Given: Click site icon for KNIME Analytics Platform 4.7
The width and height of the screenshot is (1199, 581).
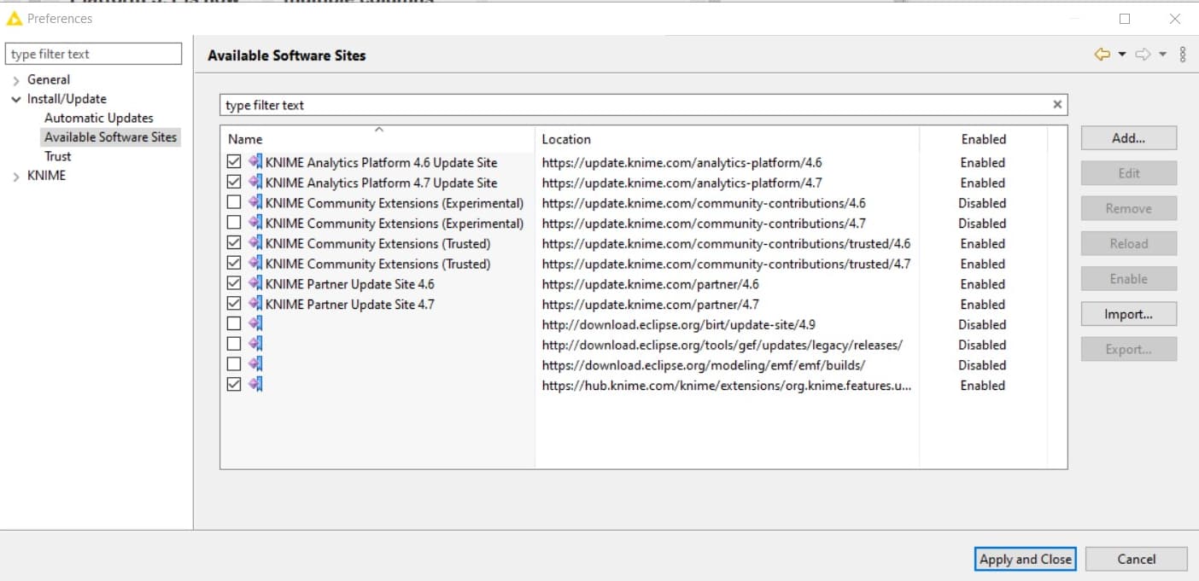Looking at the screenshot, I should 255,183.
